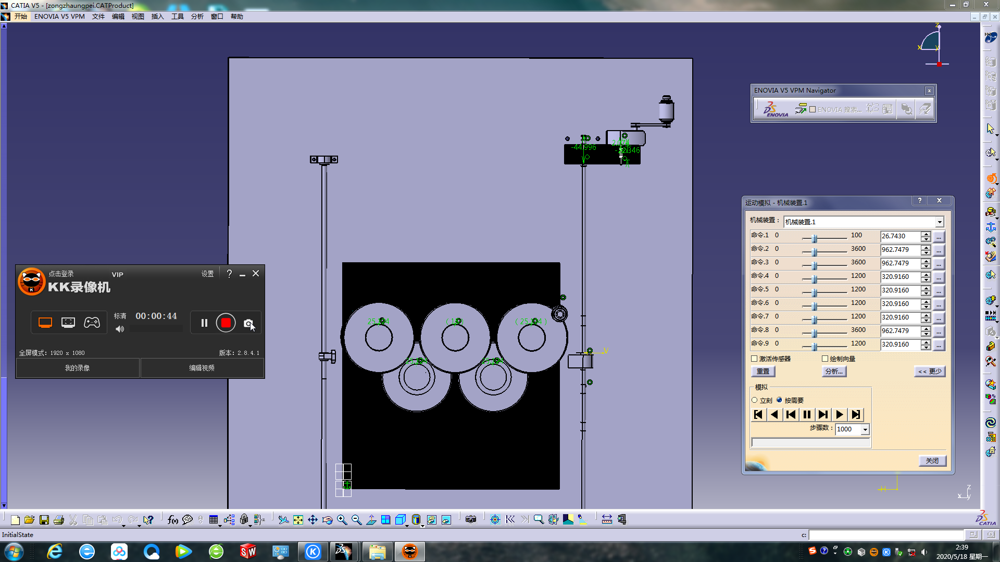Enable the 绘制向量 checkbox

pyautogui.click(x=825, y=359)
